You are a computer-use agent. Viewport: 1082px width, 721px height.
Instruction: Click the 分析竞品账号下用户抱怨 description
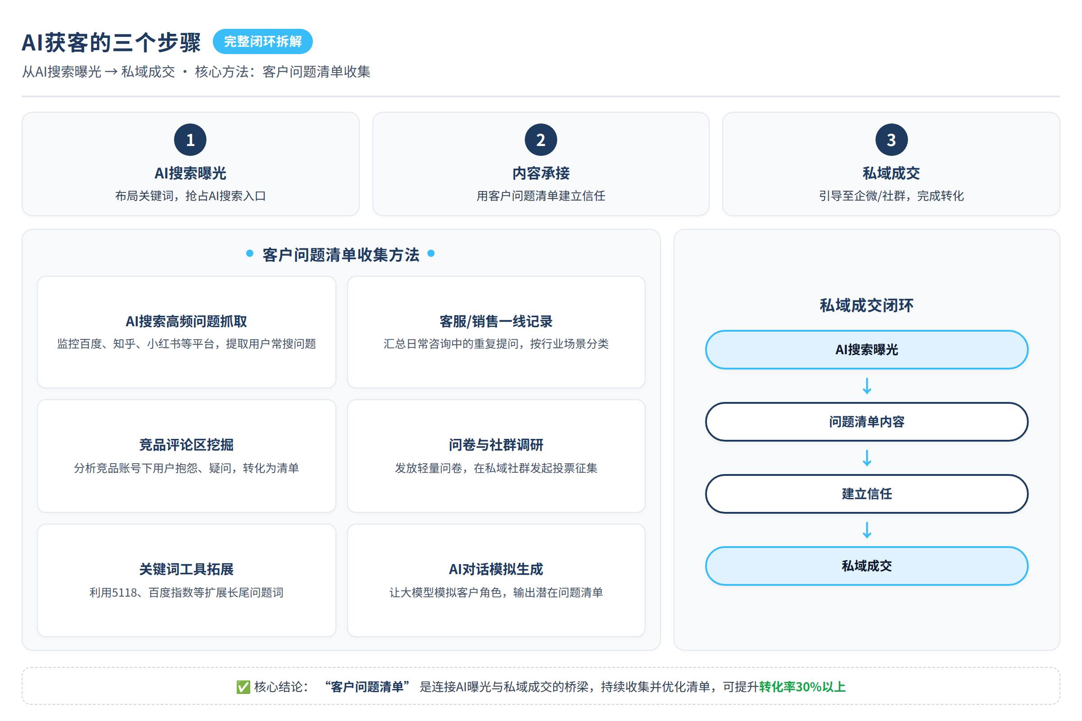coord(186,468)
